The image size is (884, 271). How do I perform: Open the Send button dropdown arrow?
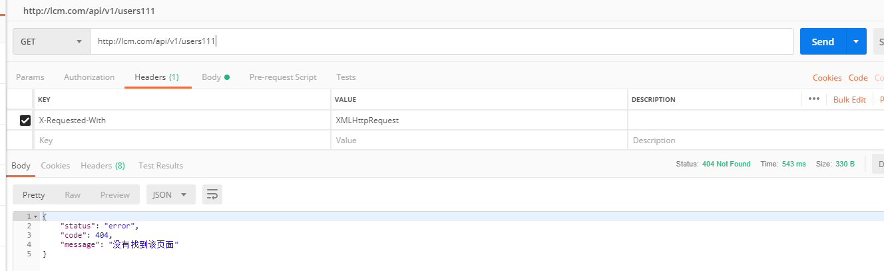[856, 41]
